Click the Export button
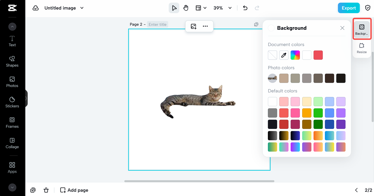Viewport: 374px width, 196px height. pyautogui.click(x=349, y=8)
